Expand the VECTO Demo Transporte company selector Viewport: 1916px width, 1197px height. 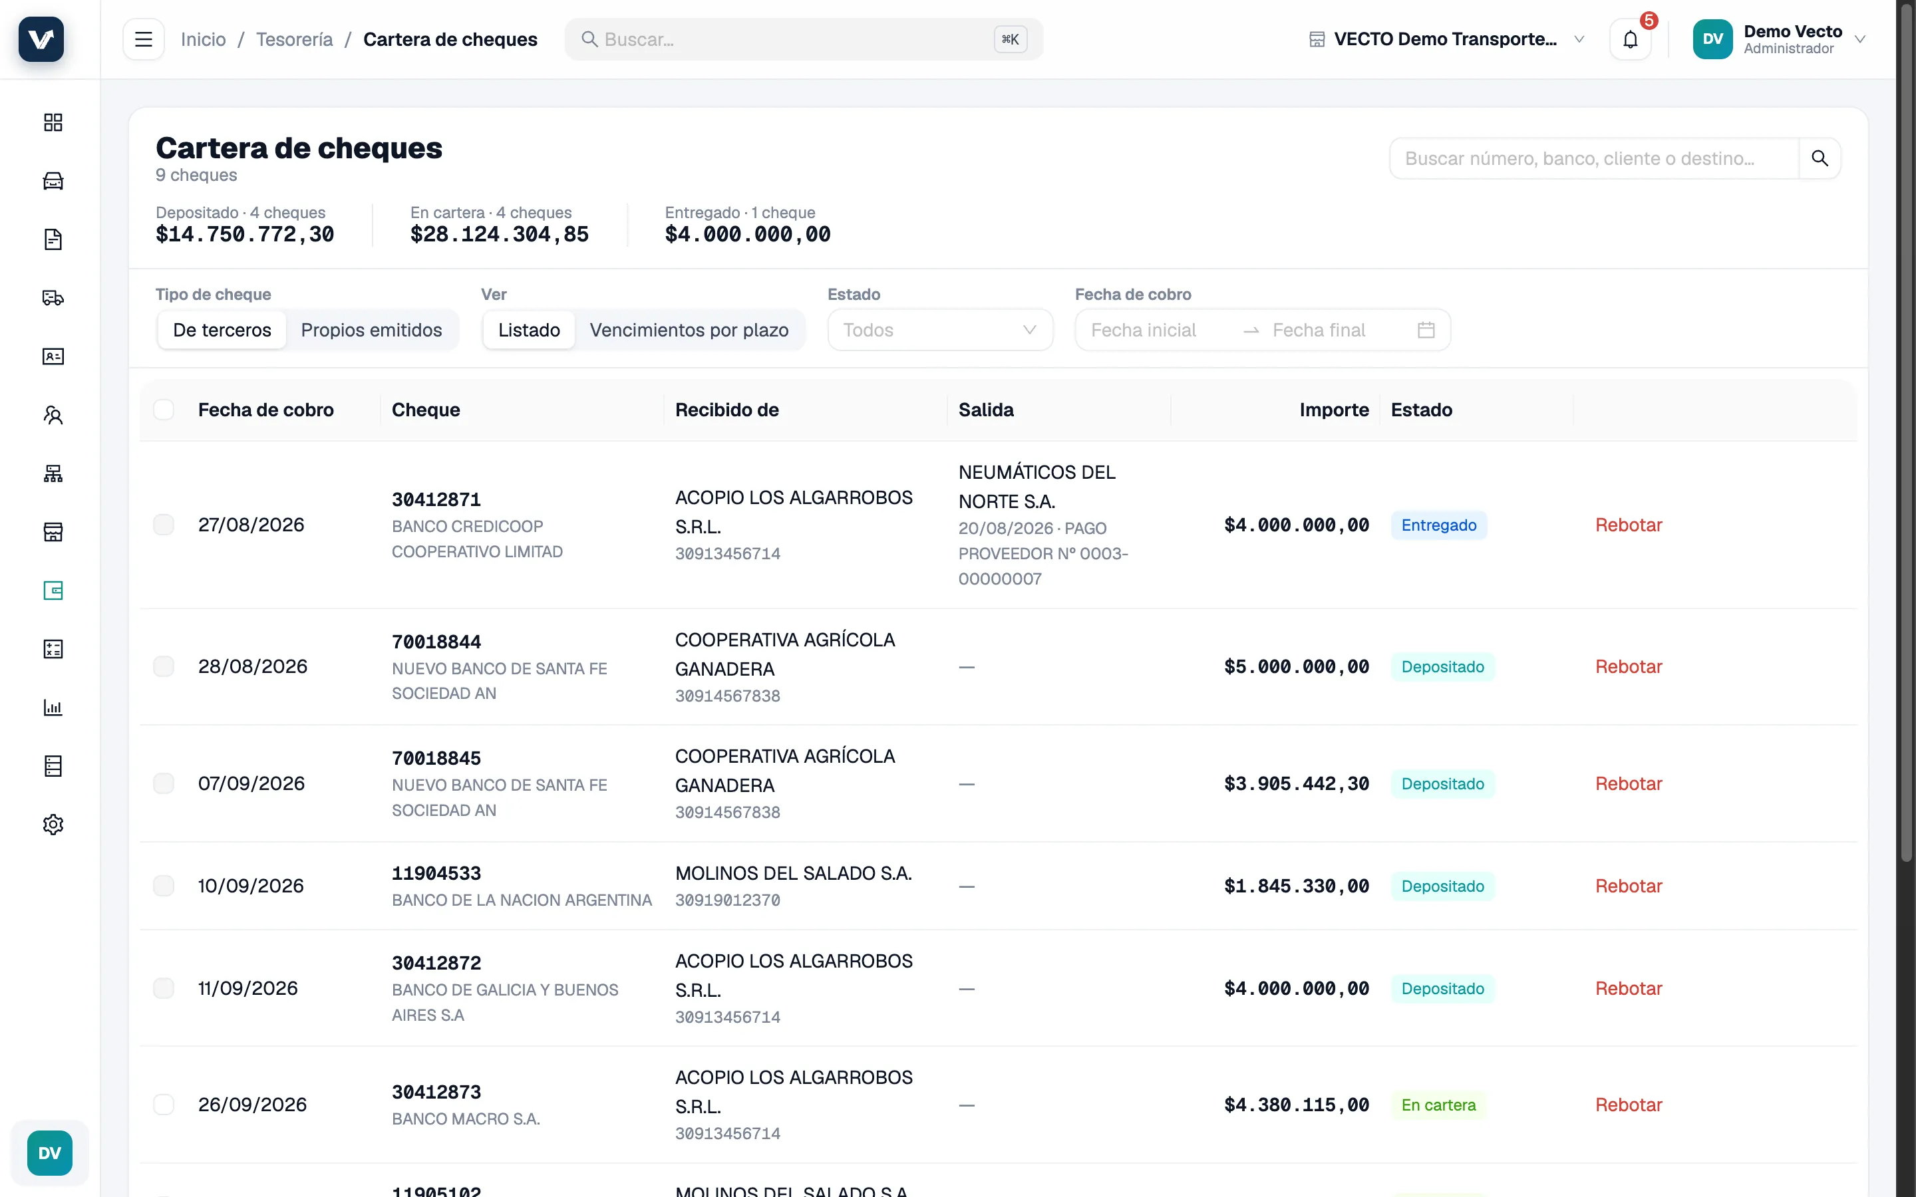pos(1446,39)
